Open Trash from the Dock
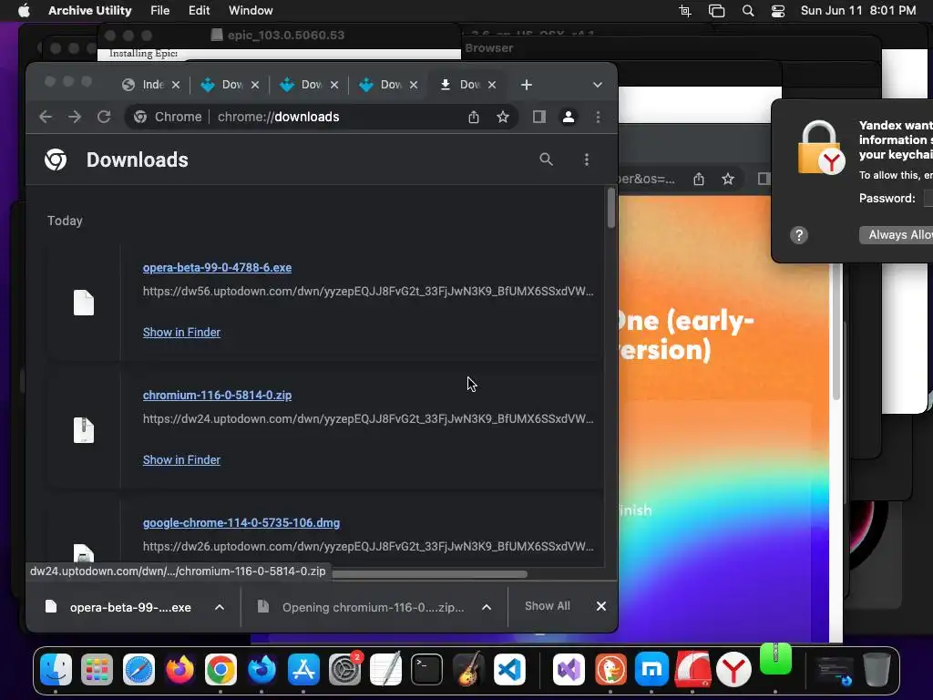Image resolution: width=933 pixels, height=700 pixels. 877,670
